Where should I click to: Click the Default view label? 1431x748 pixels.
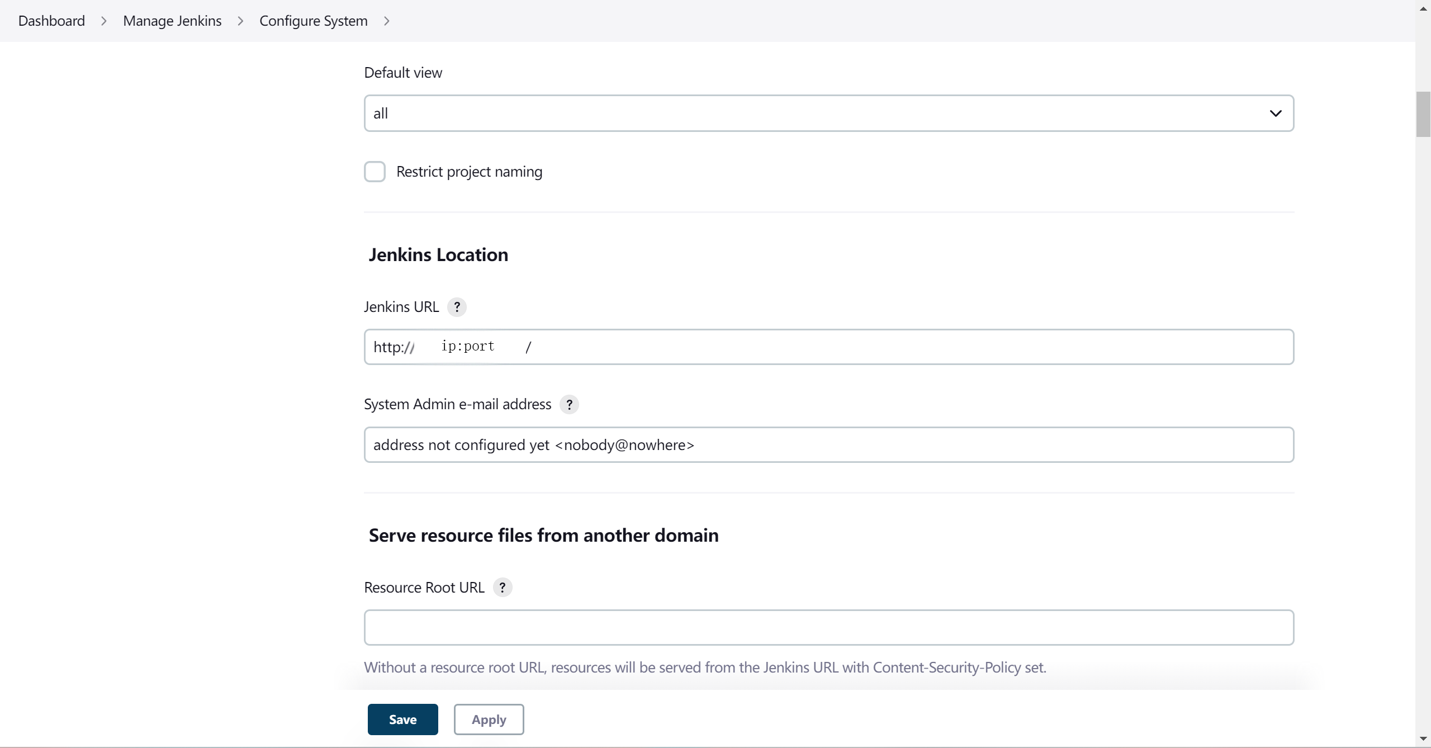(403, 73)
